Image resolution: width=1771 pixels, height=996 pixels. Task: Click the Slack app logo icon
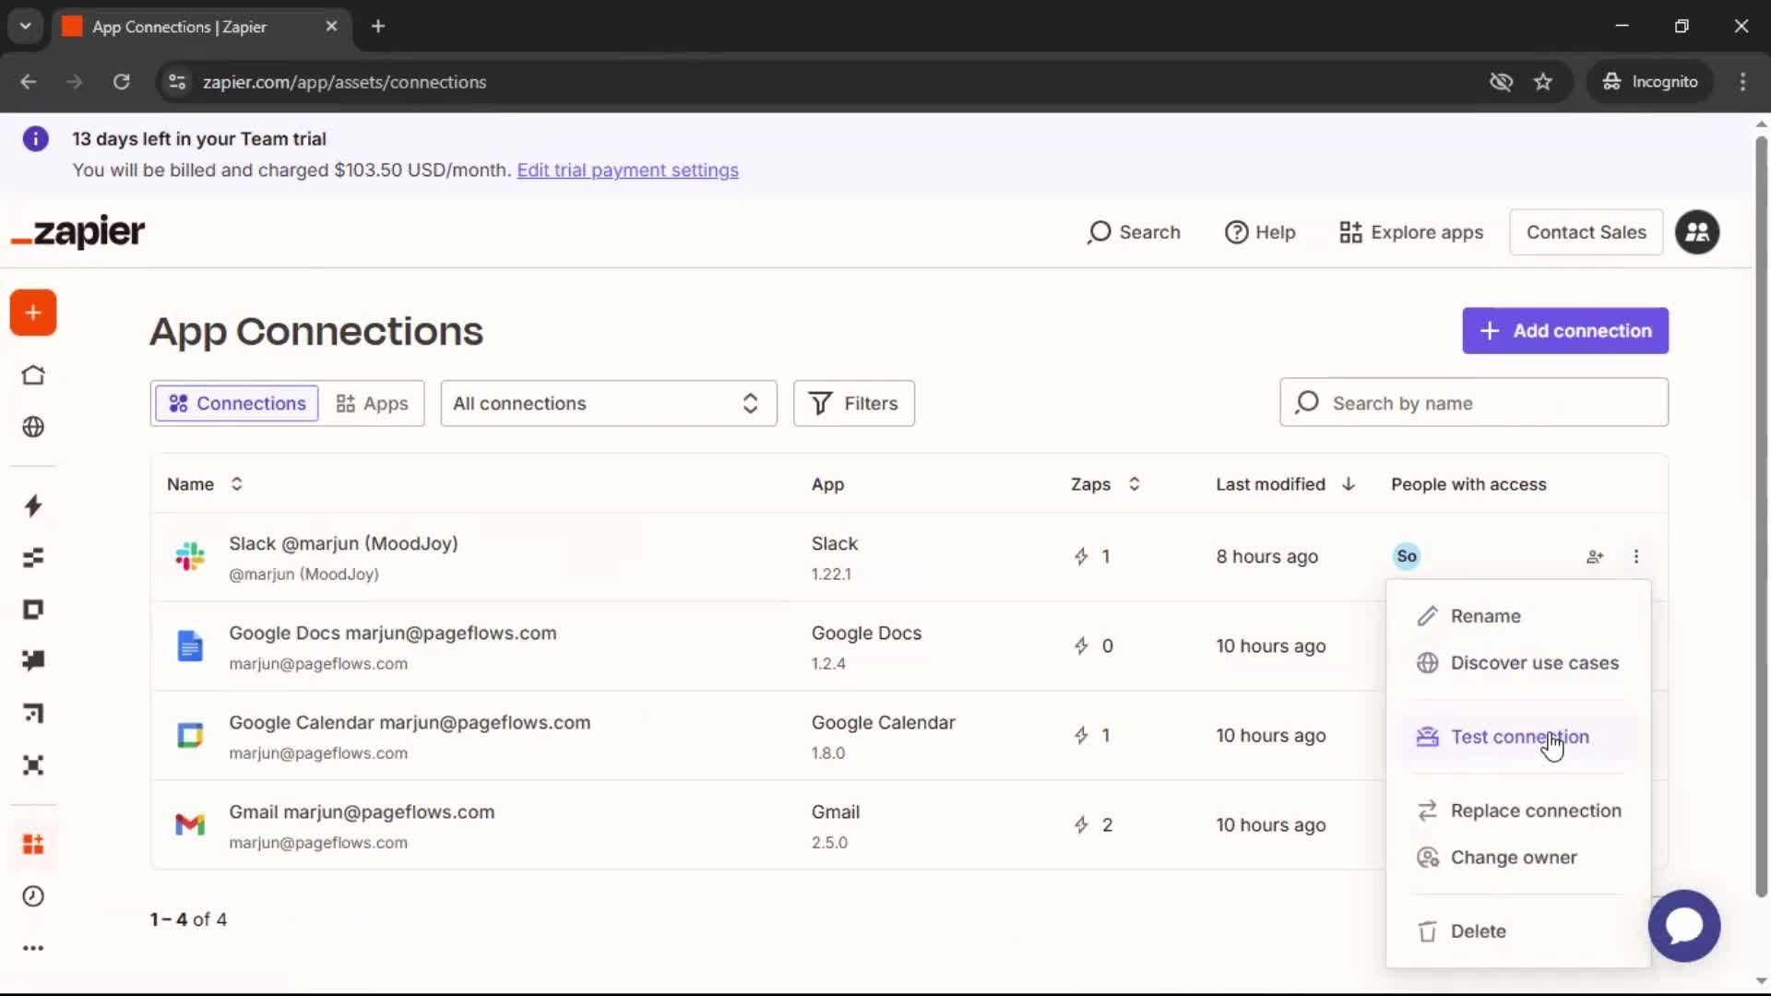(190, 556)
